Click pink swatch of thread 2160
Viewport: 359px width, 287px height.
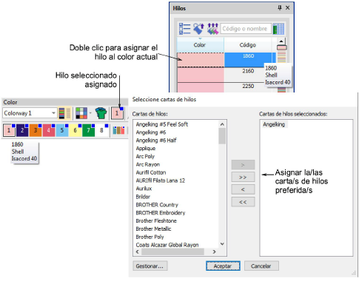tap(201, 75)
